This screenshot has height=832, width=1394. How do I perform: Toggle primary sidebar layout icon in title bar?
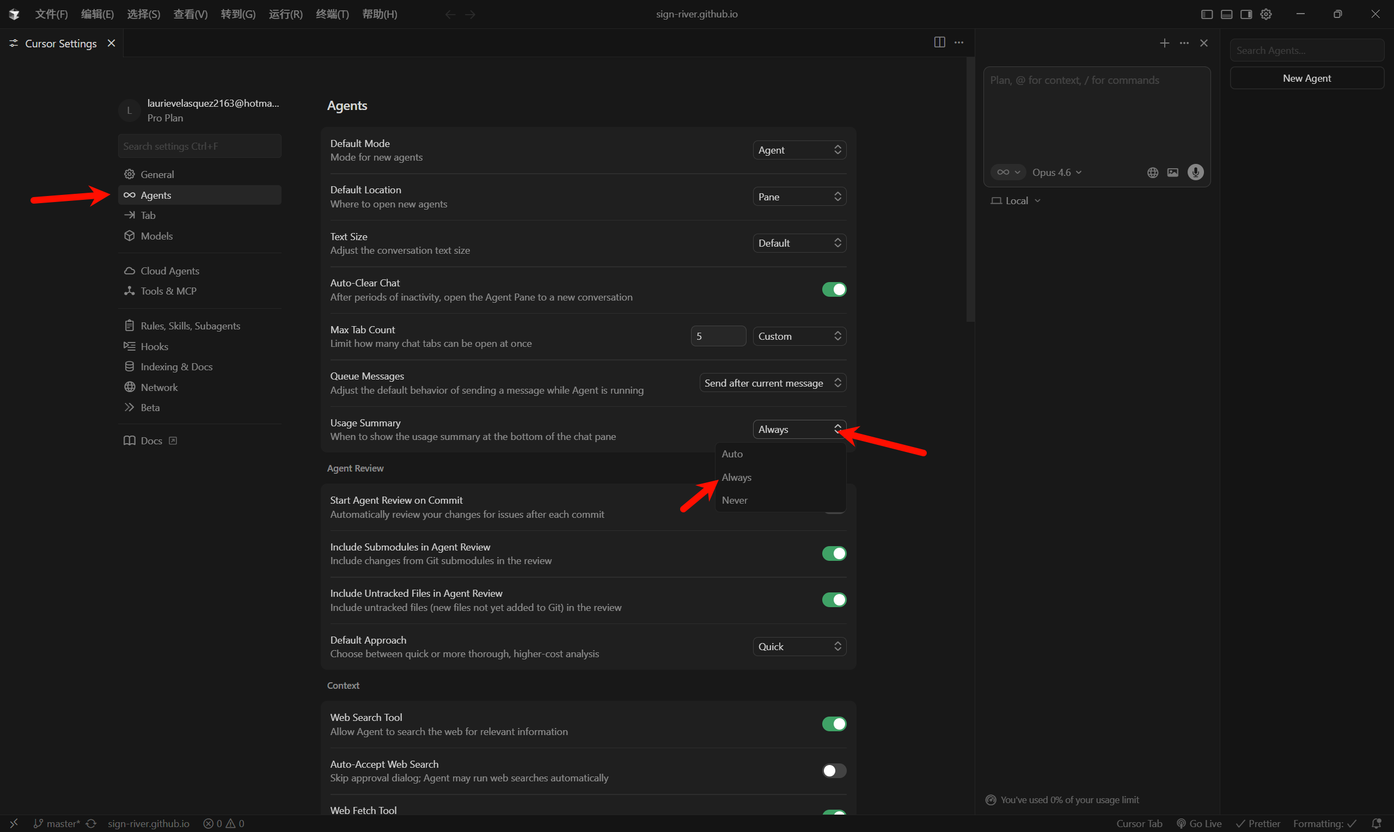[1207, 14]
